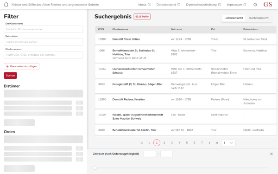Focus the Klosternummer search field
The width and height of the screenshot is (278, 174).
[x=44, y=55]
